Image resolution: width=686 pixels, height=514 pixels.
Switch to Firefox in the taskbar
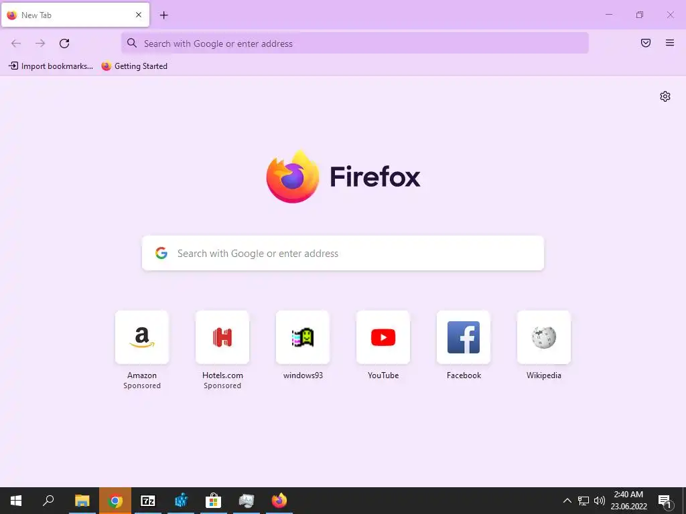pos(279,501)
